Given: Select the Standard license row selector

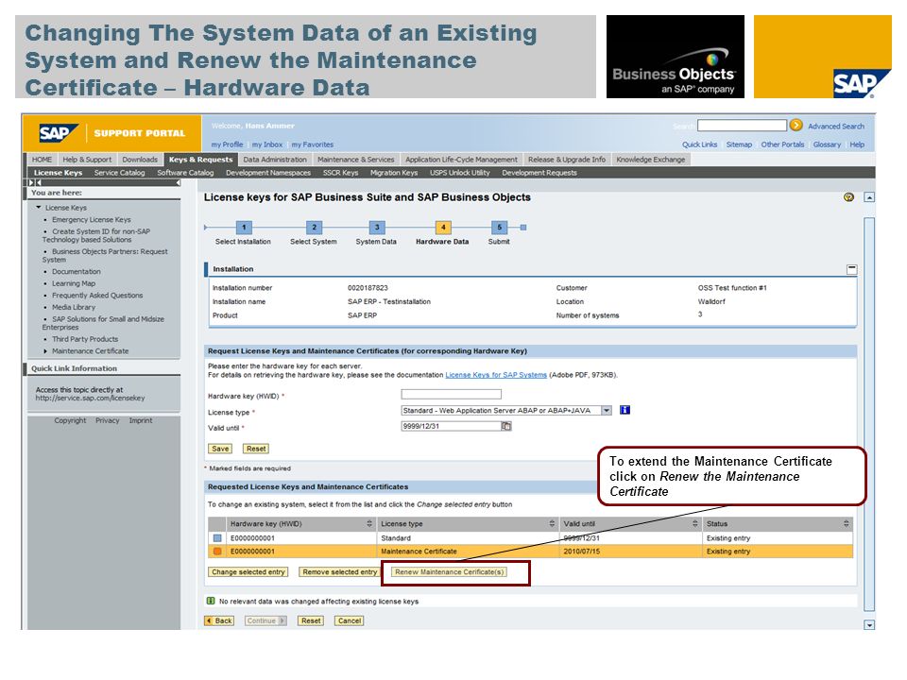Looking at the screenshot, I should [217, 537].
